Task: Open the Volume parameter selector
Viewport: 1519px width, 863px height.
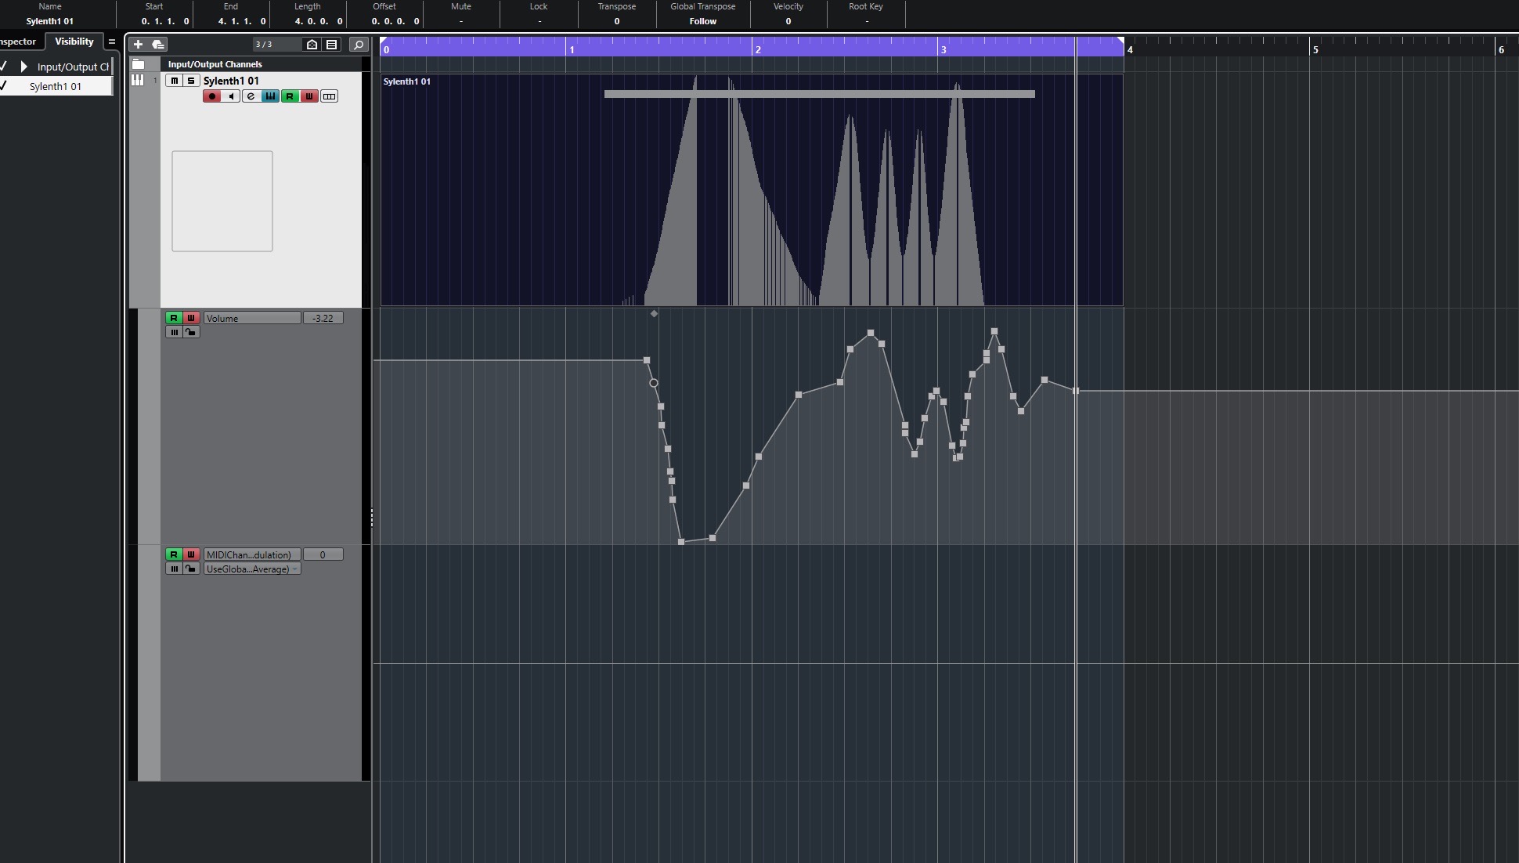Action: 251,318
